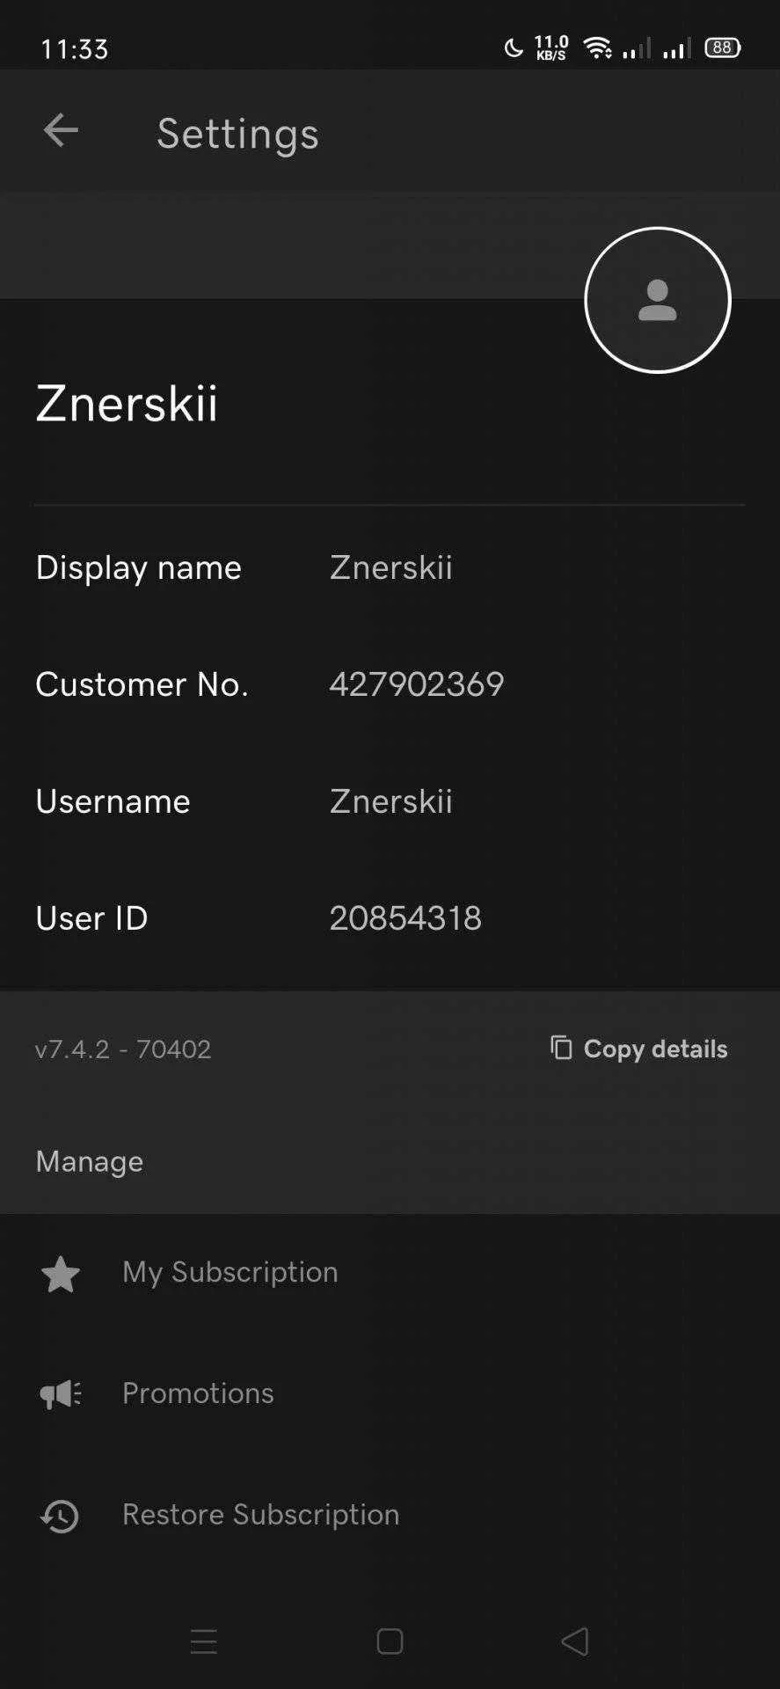Tap the version text v7.4.2 - 70402
The image size is (780, 1689).
coord(123,1049)
